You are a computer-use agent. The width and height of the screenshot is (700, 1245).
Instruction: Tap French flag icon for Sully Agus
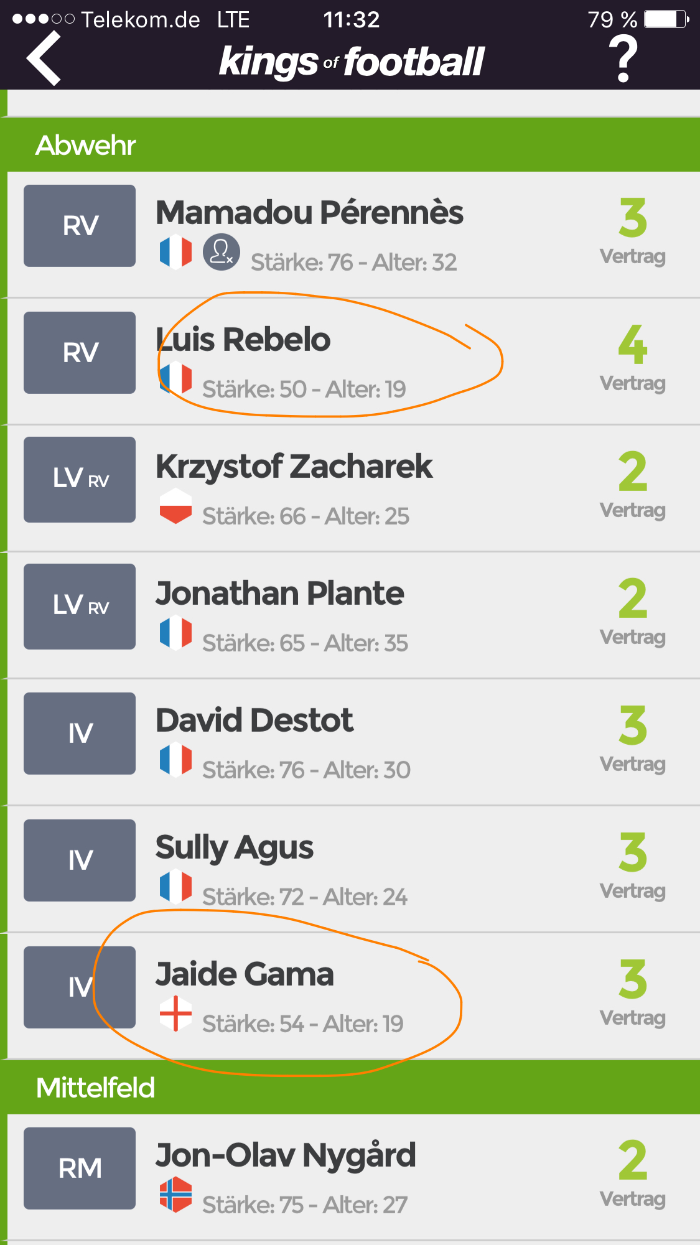pyautogui.click(x=175, y=886)
